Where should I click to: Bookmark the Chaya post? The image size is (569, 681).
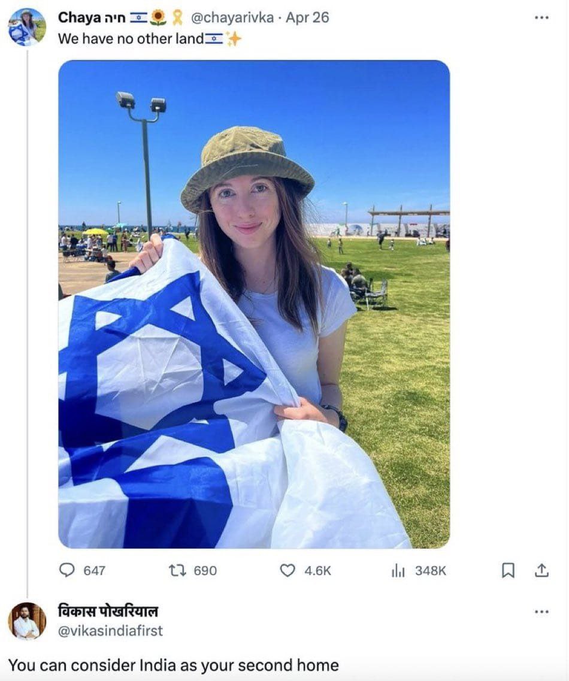coord(508,570)
